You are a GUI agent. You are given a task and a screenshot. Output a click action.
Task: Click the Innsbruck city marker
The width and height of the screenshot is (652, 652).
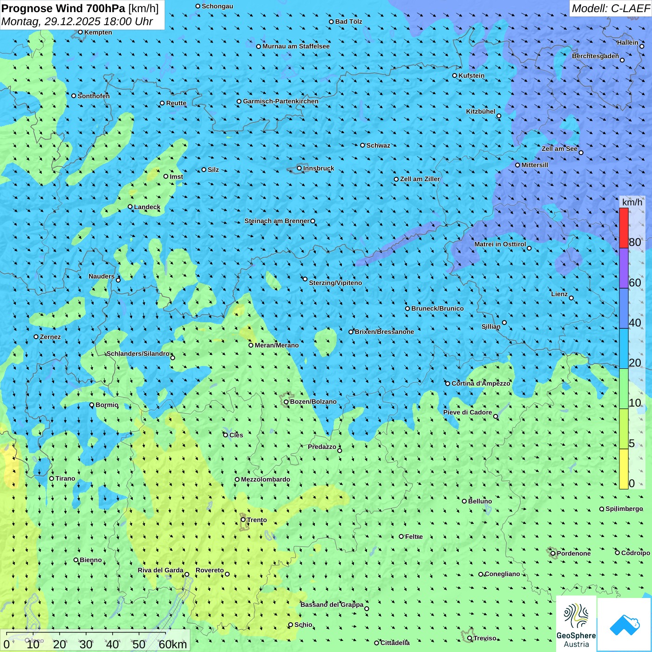[x=299, y=168]
